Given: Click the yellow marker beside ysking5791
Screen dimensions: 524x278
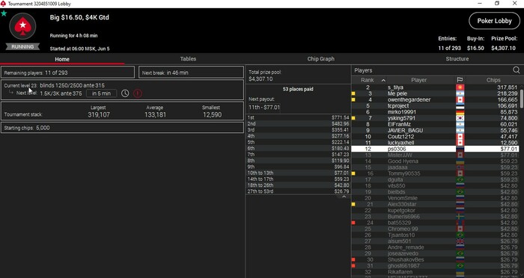Looking at the screenshot, I should [x=353, y=118].
